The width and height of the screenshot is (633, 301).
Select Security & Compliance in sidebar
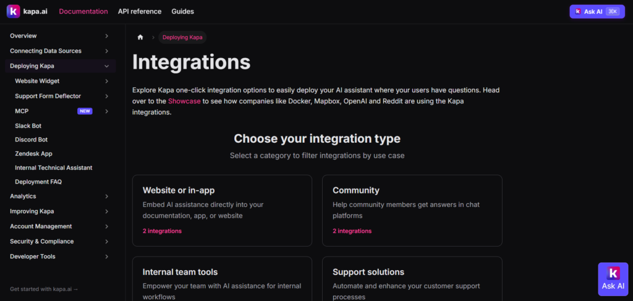(42, 241)
